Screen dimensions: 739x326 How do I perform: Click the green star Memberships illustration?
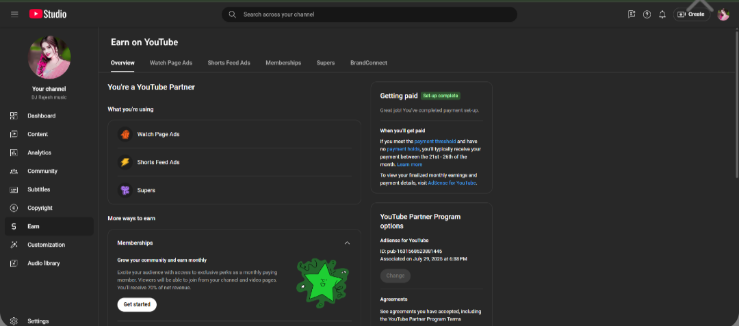pyautogui.click(x=322, y=282)
